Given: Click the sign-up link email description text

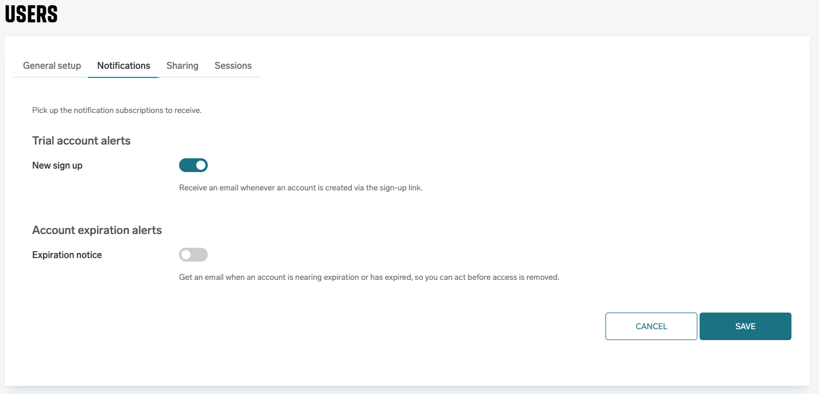Looking at the screenshot, I should [x=300, y=188].
